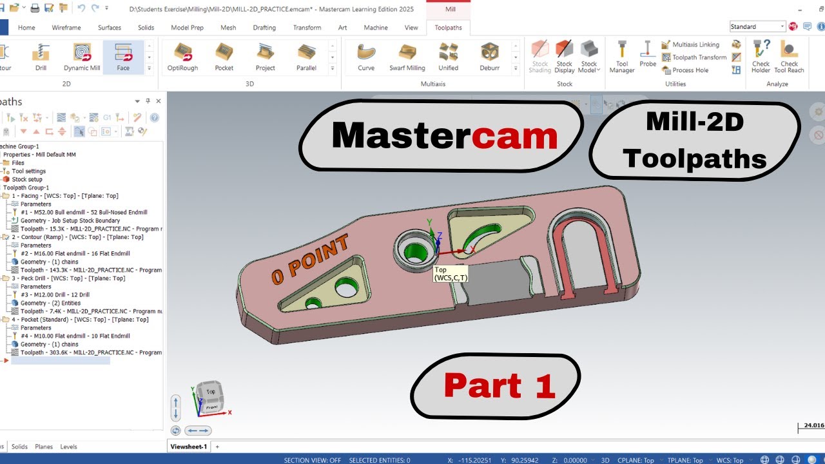Open Multiaxis Linking utility

pos(690,44)
